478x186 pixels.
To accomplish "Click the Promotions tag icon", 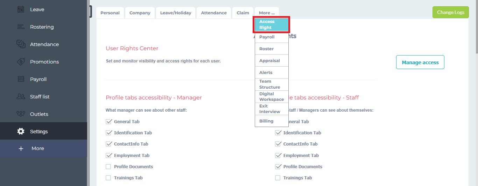I will (21, 62).
